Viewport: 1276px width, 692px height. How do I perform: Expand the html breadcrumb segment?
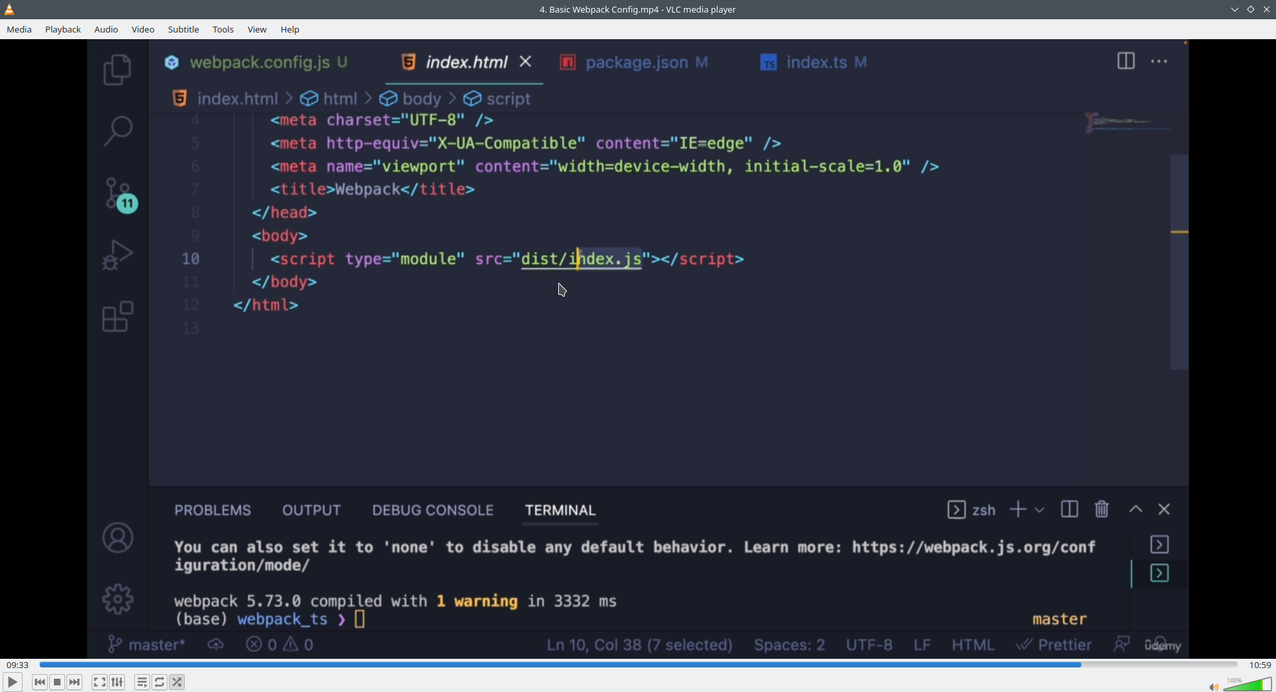click(x=329, y=99)
